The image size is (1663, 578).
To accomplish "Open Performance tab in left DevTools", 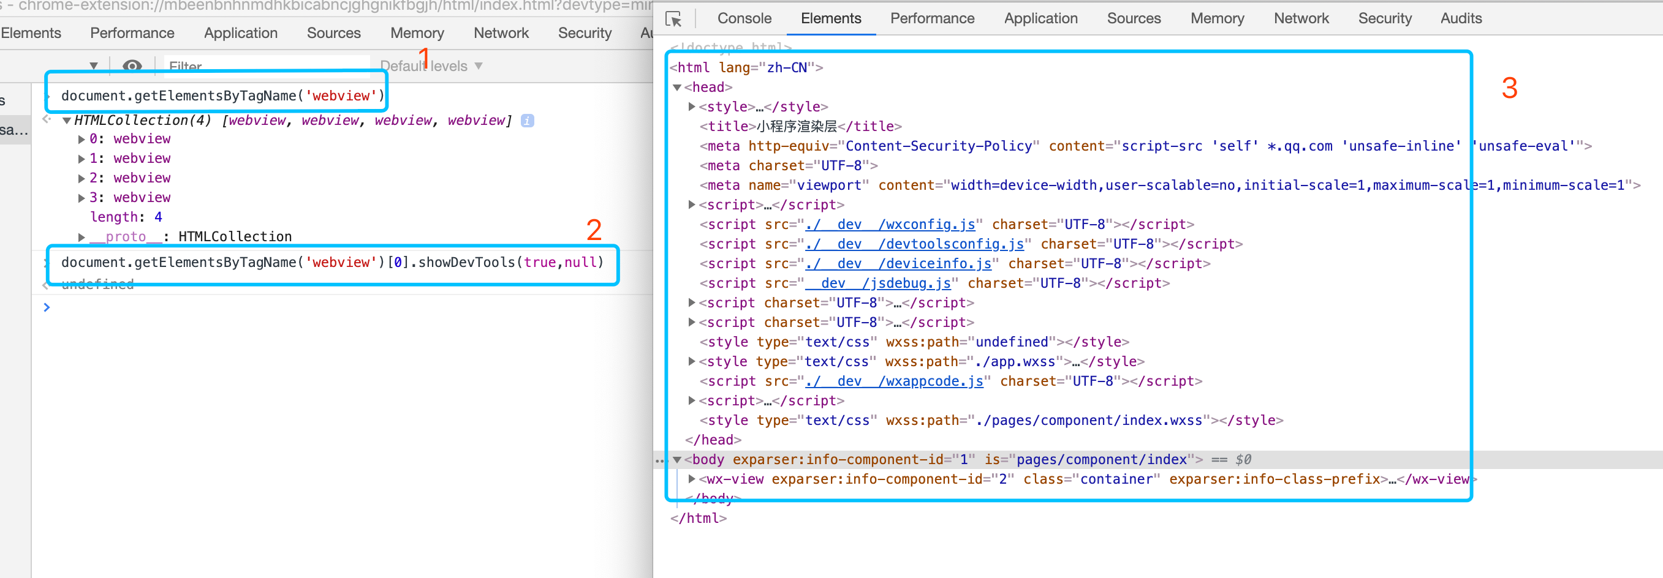I will [x=132, y=33].
